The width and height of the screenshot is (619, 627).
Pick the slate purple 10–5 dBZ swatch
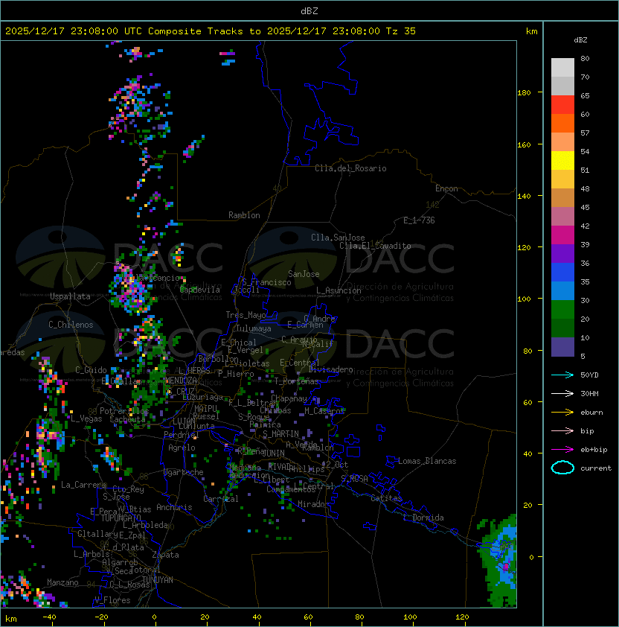(x=562, y=347)
